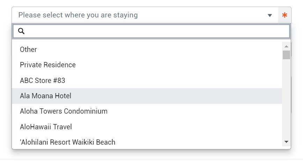Click blank area right of 'AloHawaii Travel' row

click(x=175, y=127)
